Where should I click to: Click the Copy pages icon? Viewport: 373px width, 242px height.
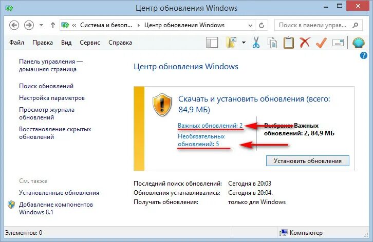click(272, 43)
